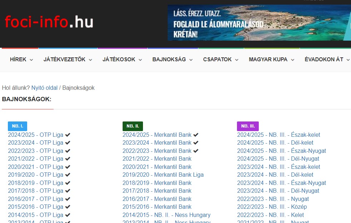
Task: Click the chevron next to HÍREK
Action: click(31, 60)
